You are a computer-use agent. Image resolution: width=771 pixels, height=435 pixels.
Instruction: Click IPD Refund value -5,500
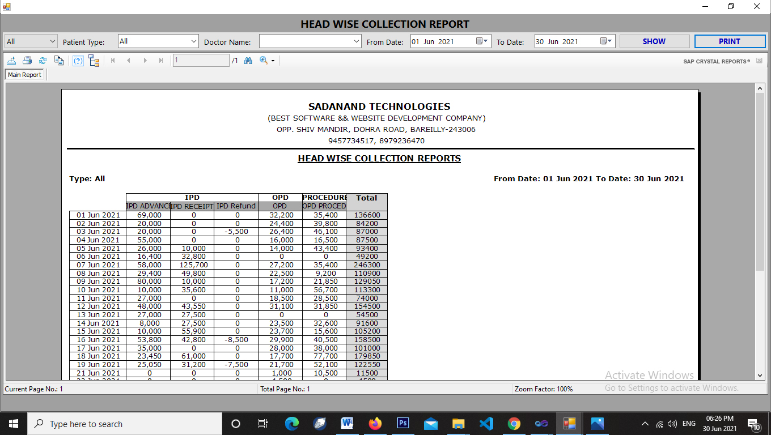point(237,232)
